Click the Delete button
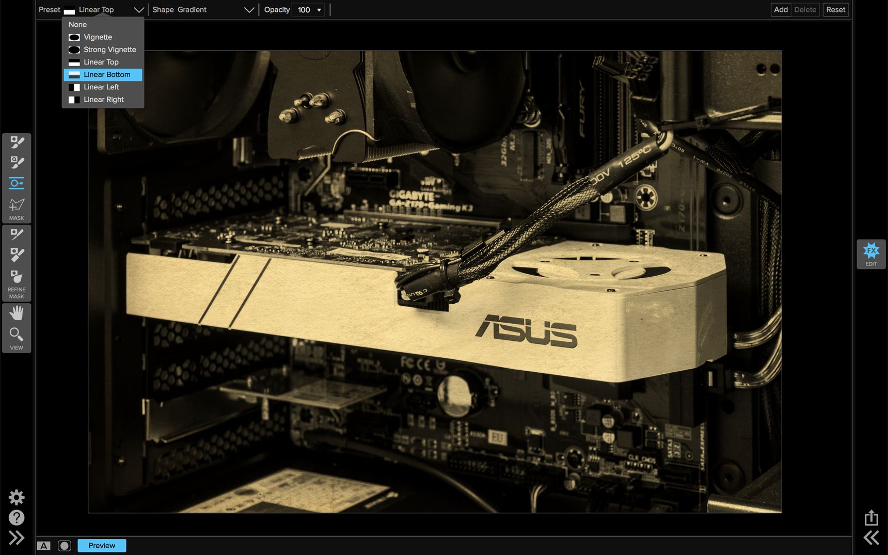This screenshot has height=555, width=888. (805, 10)
